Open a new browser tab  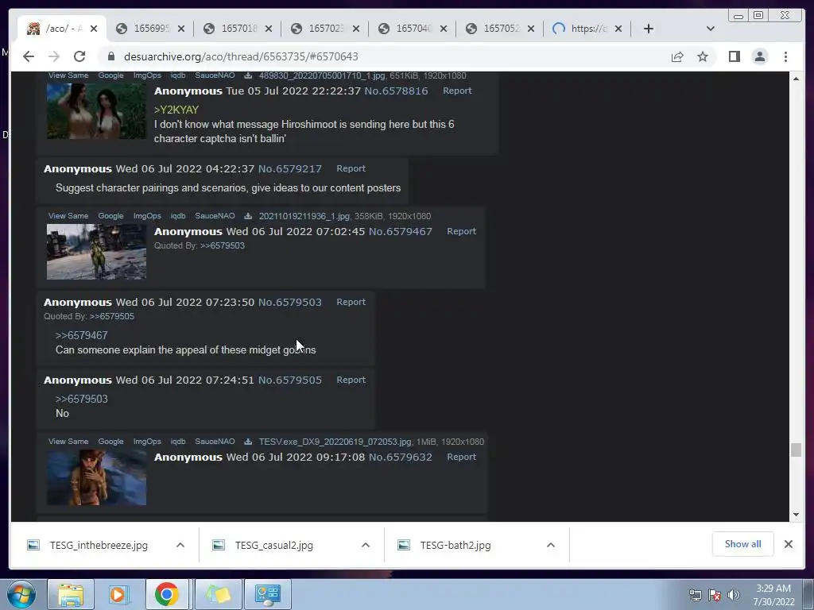pyautogui.click(x=649, y=29)
